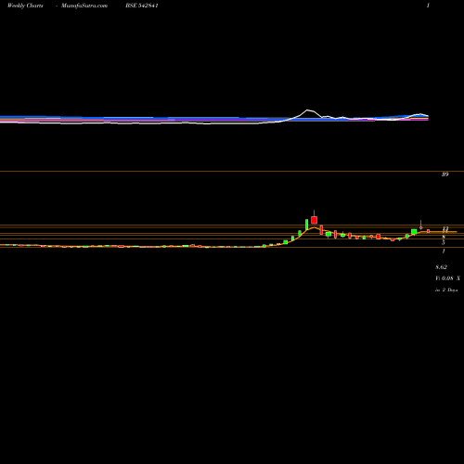
Task: Click the 'Weekly Charts' title text
Action: click(x=25, y=6)
